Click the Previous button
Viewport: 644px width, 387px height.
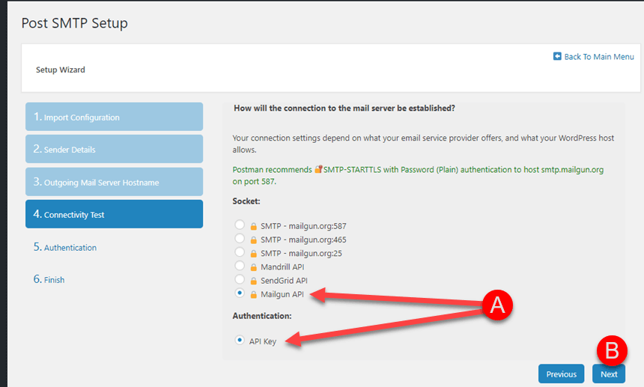point(561,374)
